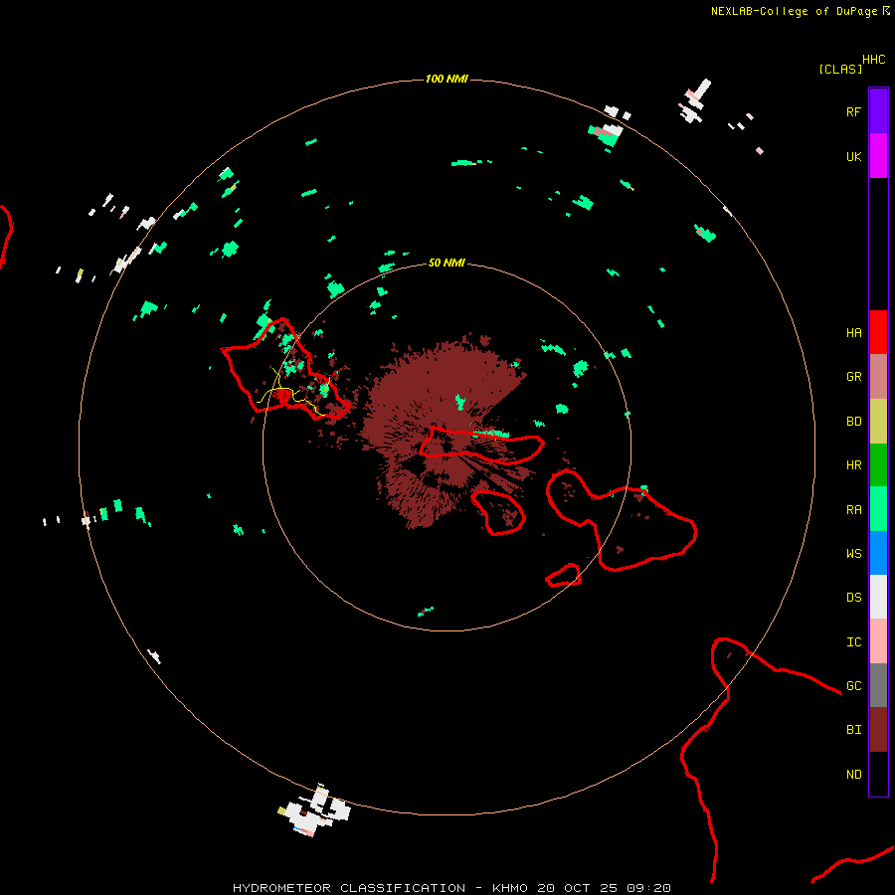Click the IC light pink legend swatch
Viewport: 895px width, 895px height.
(x=878, y=641)
